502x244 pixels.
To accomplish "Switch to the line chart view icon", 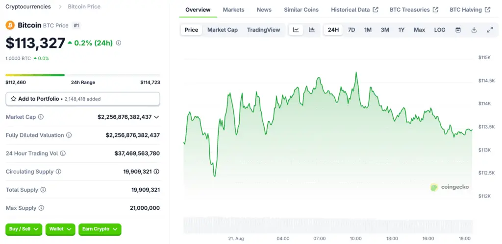I will (296, 30).
